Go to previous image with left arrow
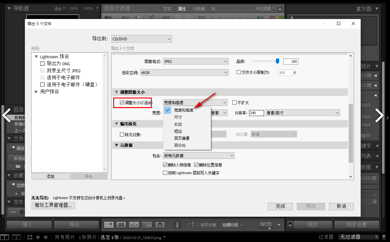 click(x=6, y=116)
